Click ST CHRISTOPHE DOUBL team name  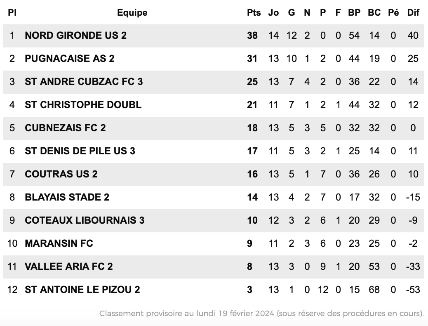click(83, 105)
